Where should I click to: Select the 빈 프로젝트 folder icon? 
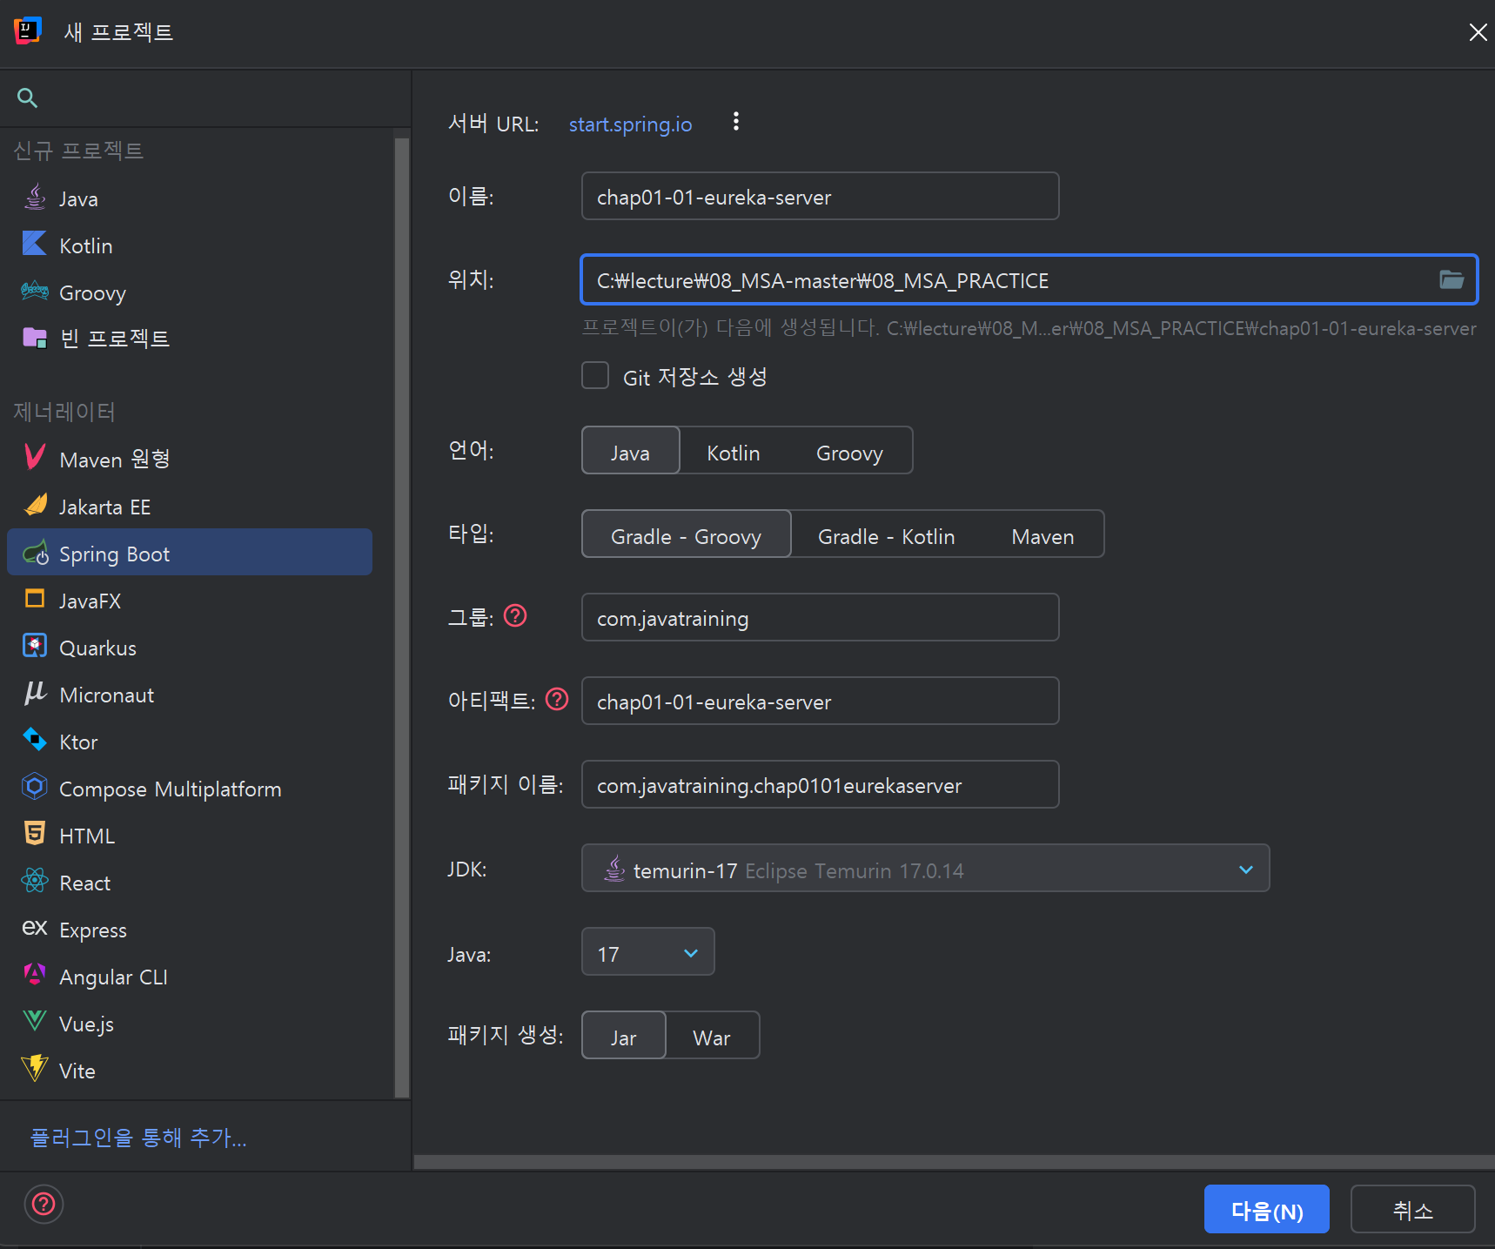(x=35, y=338)
